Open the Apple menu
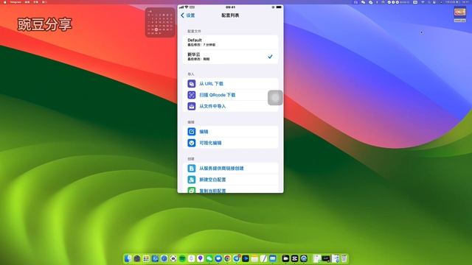This screenshot has width=472, height=265. click(4, 2)
